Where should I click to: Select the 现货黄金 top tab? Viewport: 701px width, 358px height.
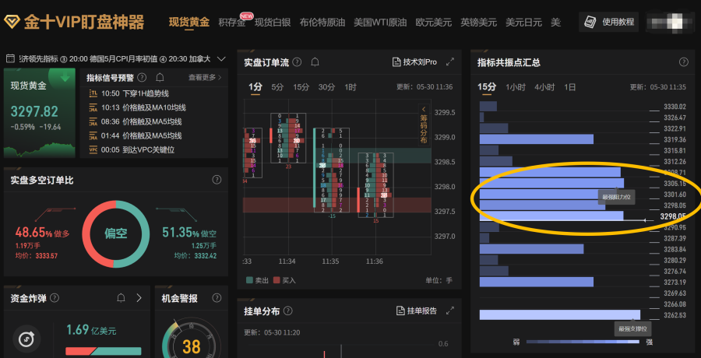click(x=189, y=23)
